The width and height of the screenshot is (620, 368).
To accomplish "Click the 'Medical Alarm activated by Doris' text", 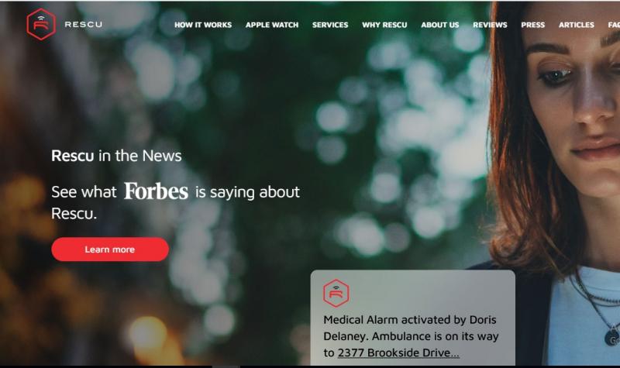I will 410,320.
